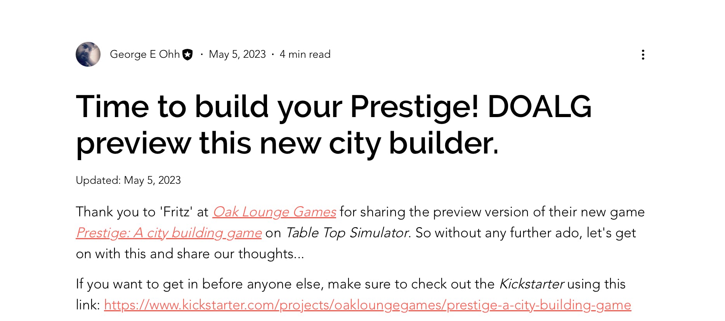Visit author George E Ohh's profile name
This screenshot has width=725, height=321.
(144, 54)
